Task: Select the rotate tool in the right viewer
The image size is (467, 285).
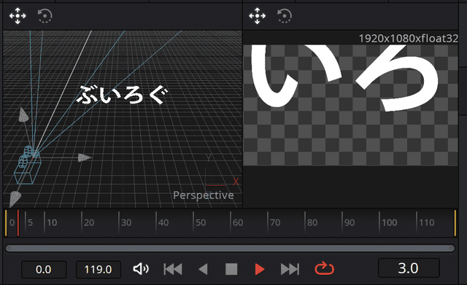Action: pyautogui.click(x=285, y=16)
